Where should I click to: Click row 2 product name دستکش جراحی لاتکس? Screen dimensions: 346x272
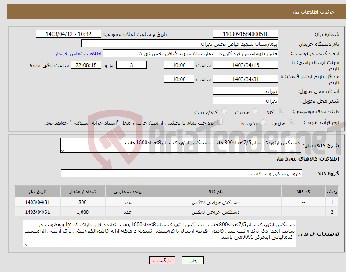coord(215,212)
